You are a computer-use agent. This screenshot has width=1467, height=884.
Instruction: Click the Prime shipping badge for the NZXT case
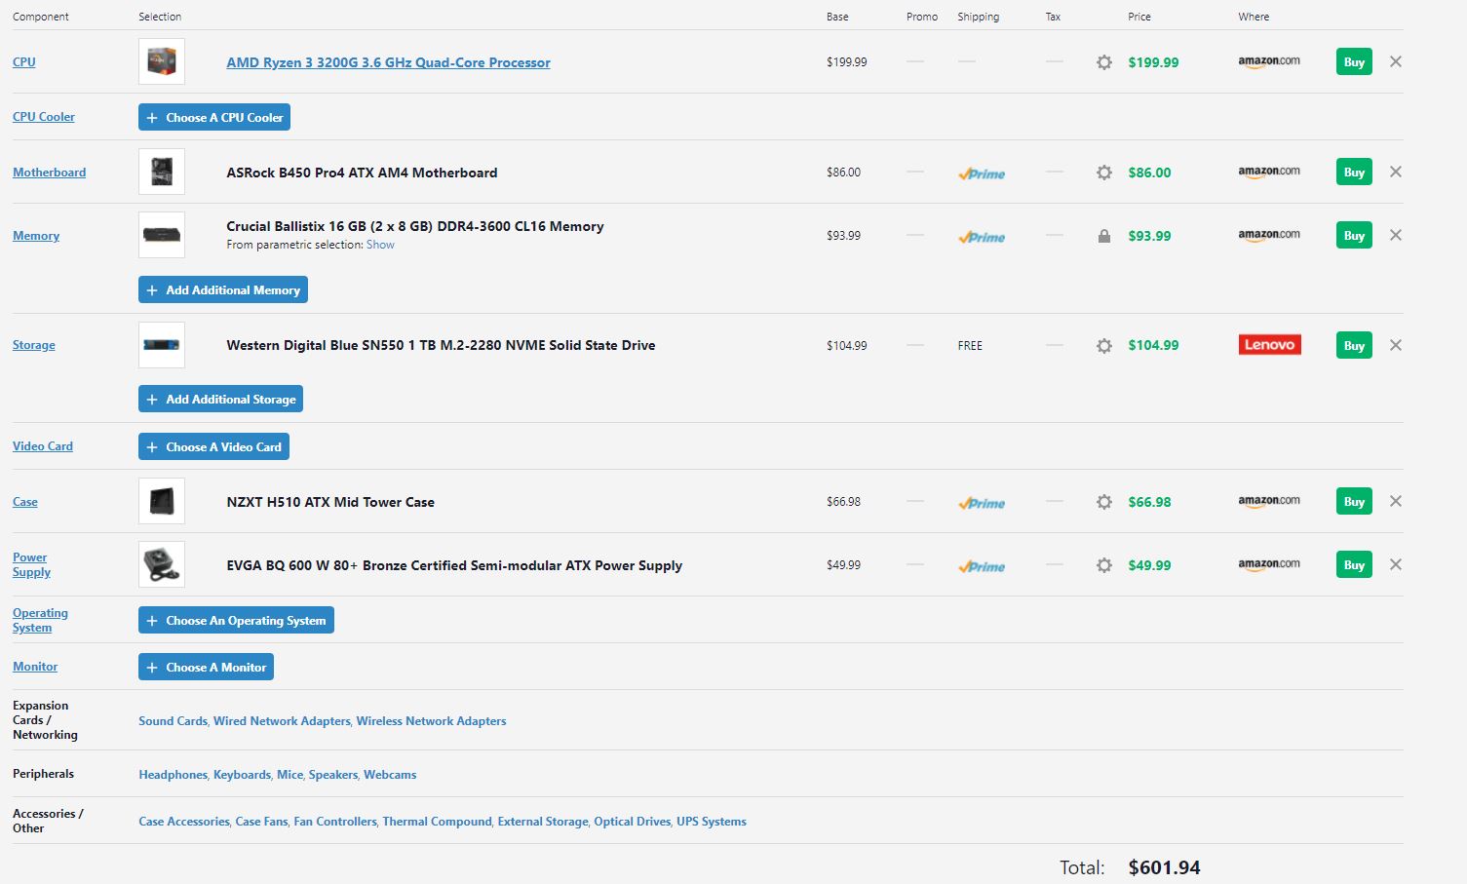[x=982, y=503]
